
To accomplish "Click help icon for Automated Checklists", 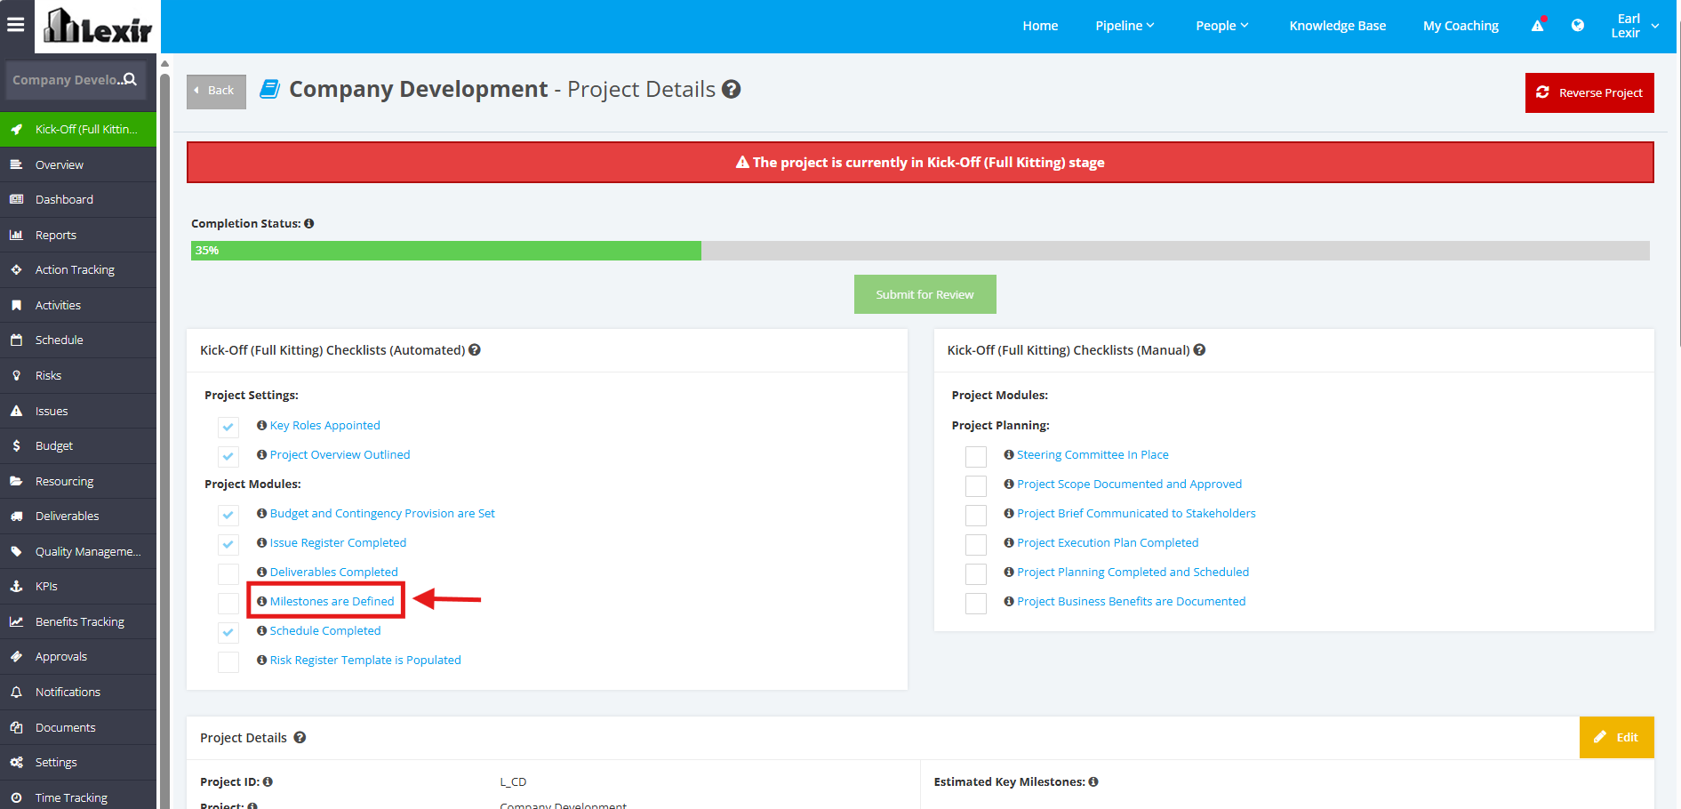I will click(x=475, y=350).
